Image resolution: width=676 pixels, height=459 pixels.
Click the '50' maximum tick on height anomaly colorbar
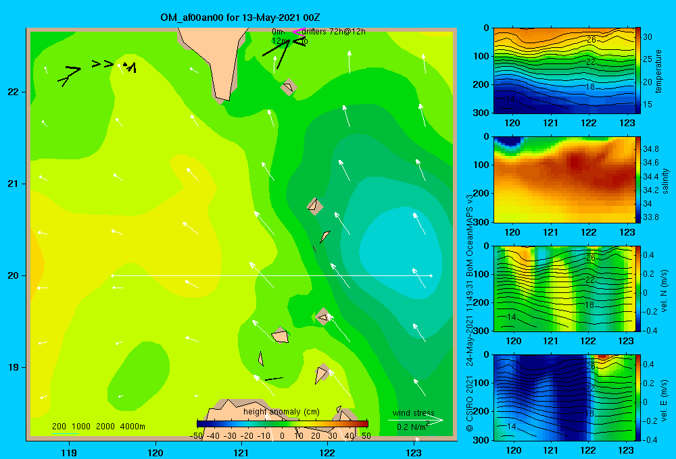366,436
